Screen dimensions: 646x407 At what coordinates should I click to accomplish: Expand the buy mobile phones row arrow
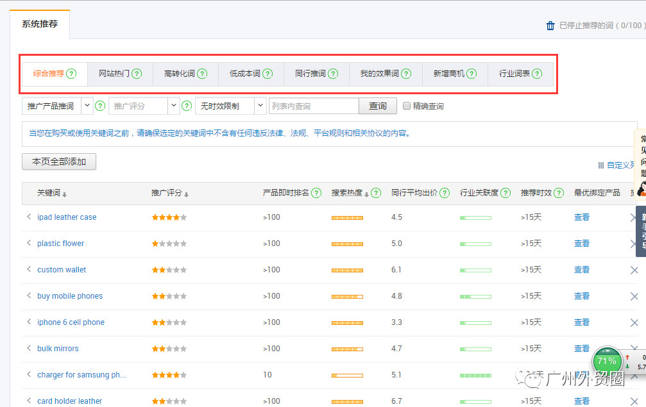tap(29, 295)
